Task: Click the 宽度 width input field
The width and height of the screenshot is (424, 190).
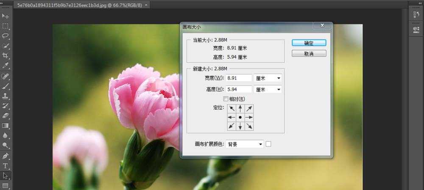Action: [239, 78]
